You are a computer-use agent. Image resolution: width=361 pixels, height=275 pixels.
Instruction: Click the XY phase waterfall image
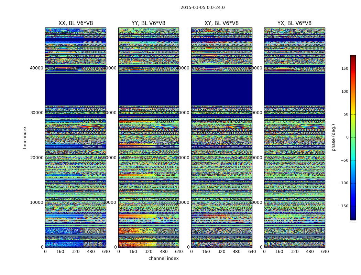coord(222,137)
